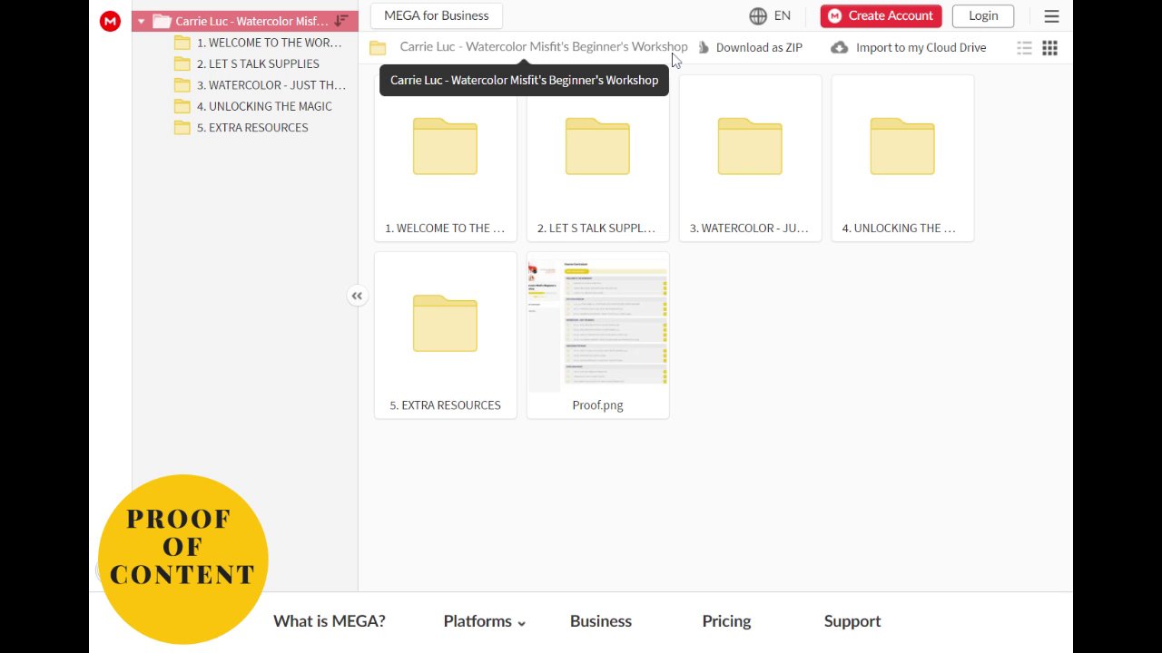Open '5. EXTRA RESOURCES' folder tile
This screenshot has height=653, width=1162.
tap(445, 335)
